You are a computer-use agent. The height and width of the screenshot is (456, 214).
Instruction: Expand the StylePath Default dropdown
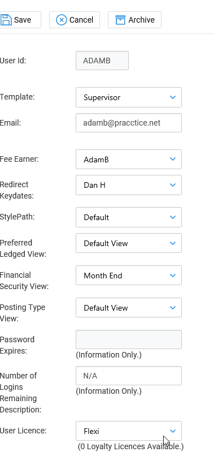[x=129, y=217]
